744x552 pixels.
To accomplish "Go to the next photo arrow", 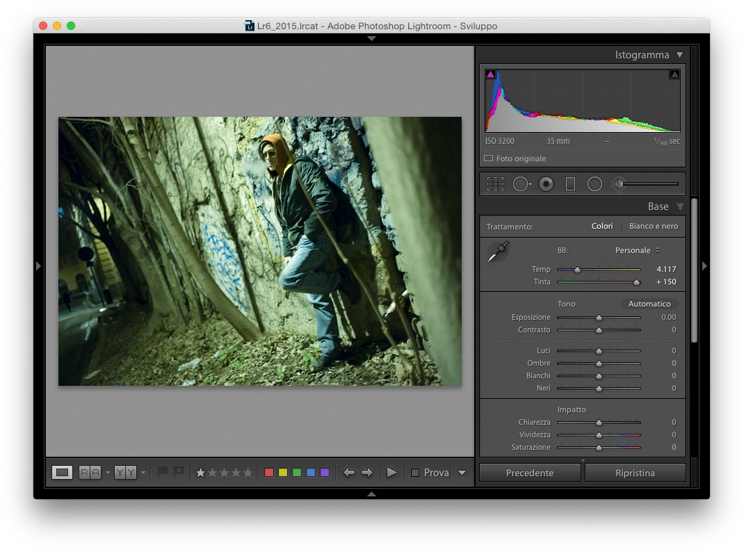I will (x=367, y=473).
